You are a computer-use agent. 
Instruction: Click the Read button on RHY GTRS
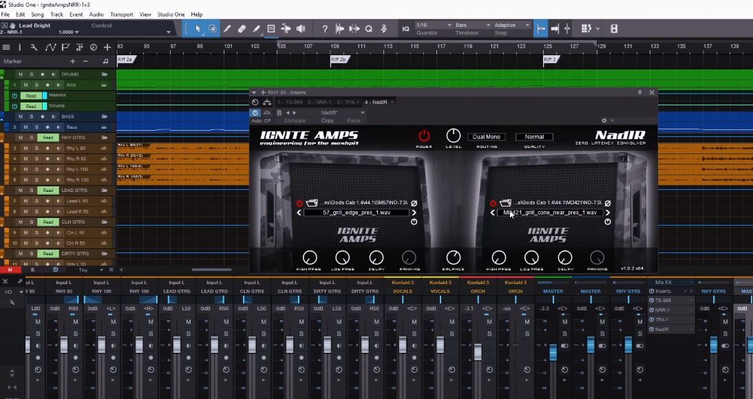(x=48, y=138)
